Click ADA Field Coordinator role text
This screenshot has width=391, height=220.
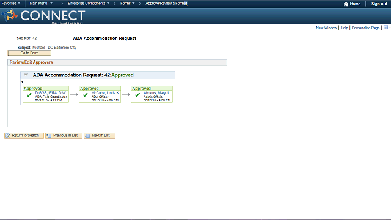click(51, 97)
